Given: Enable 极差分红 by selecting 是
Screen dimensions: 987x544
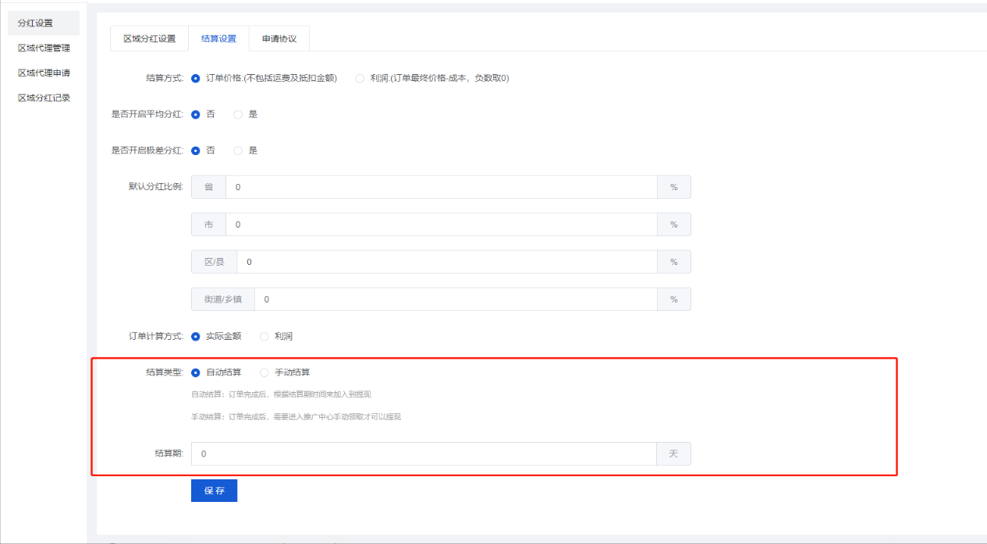Looking at the screenshot, I should click(x=239, y=150).
